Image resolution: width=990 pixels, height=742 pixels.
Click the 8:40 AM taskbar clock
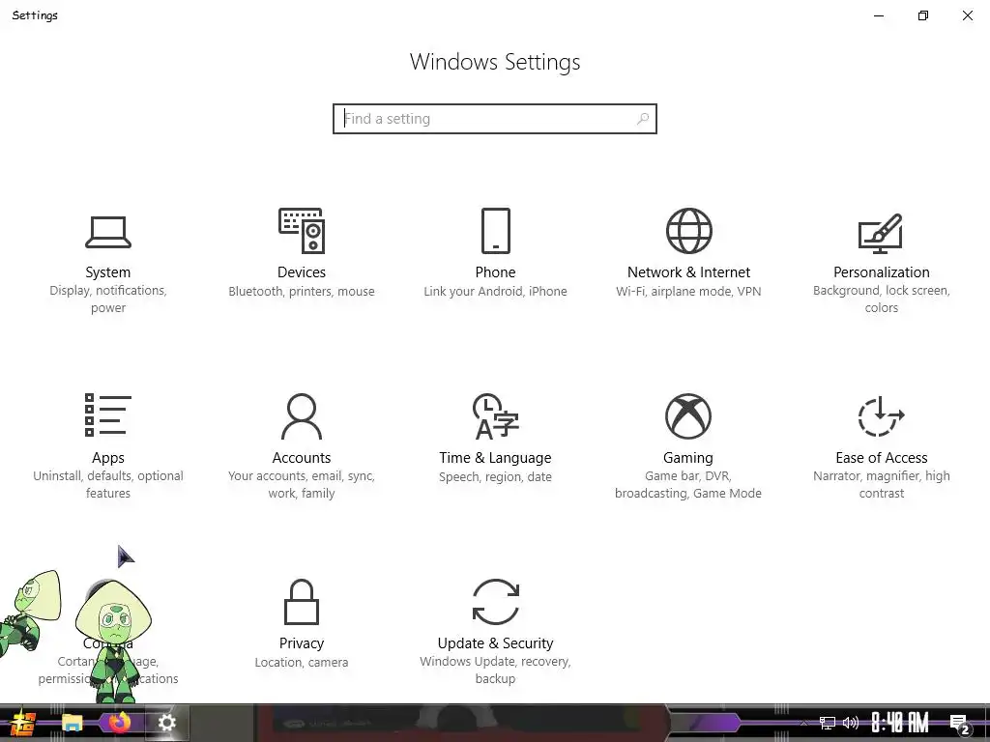(900, 723)
